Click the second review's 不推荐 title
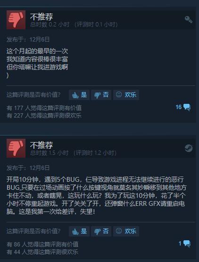 click(41, 145)
